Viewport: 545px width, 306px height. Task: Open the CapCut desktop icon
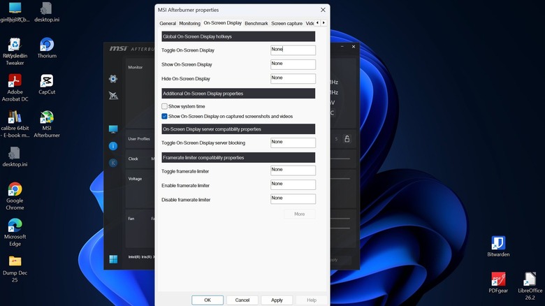click(47, 81)
